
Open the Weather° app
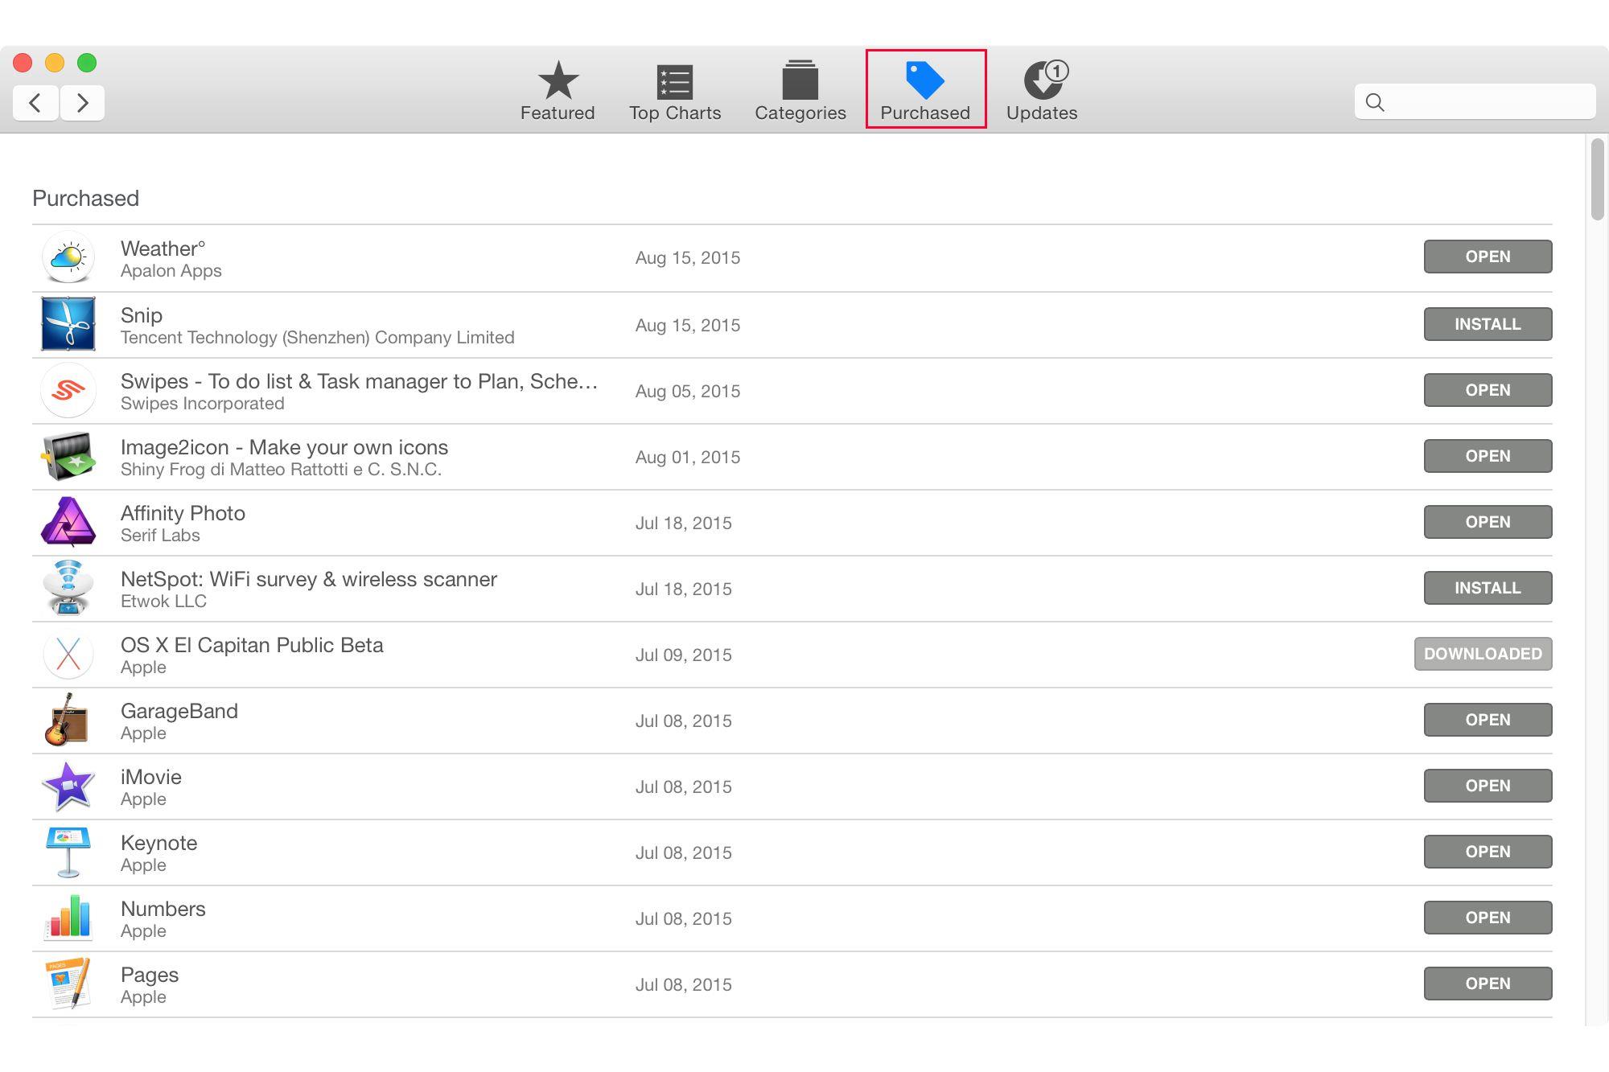1488,257
